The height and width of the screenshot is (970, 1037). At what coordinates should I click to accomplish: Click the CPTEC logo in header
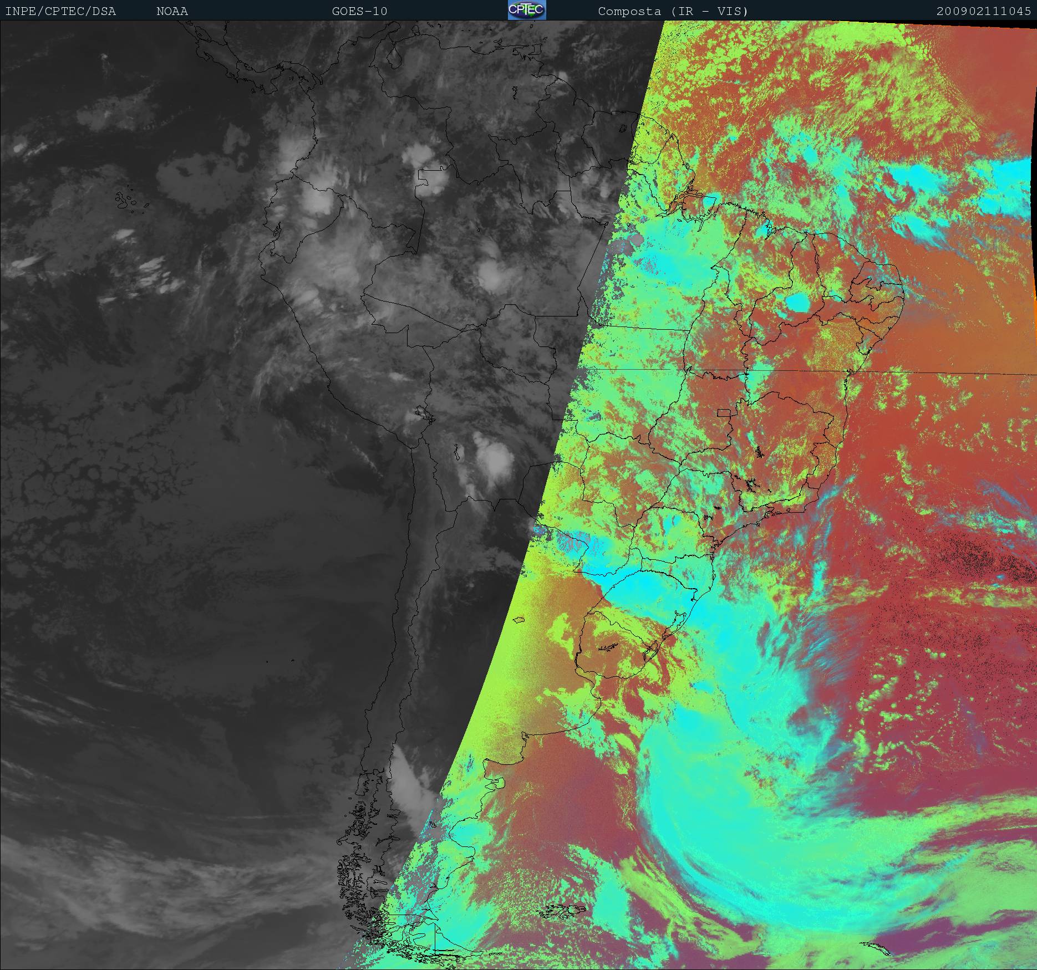[x=527, y=10]
